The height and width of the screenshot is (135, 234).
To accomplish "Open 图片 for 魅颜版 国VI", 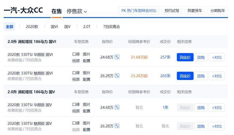I will point(87,73).
